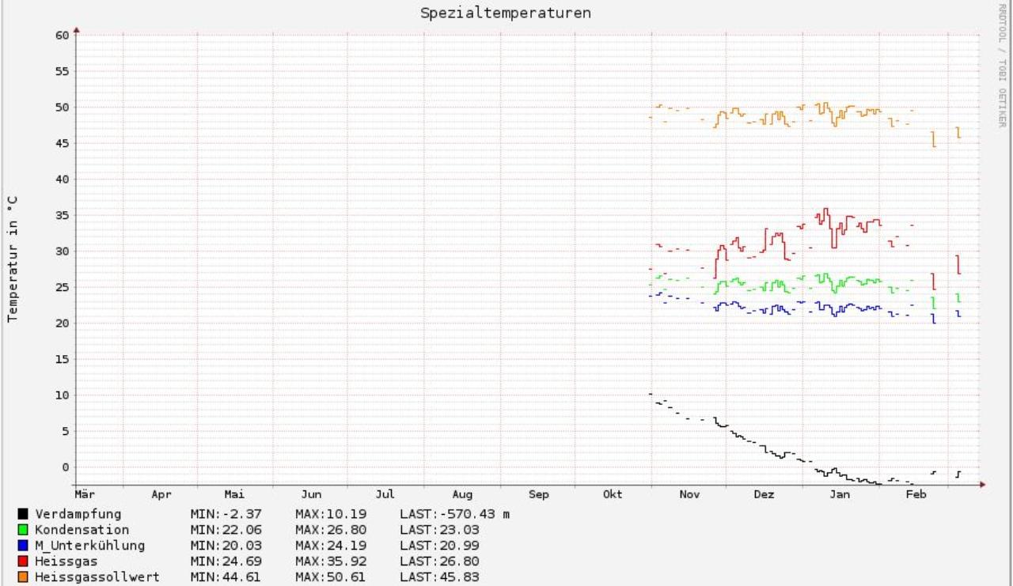Image resolution: width=1013 pixels, height=586 pixels.
Task: Click the LAST:26.80 value
Action: [x=438, y=561]
